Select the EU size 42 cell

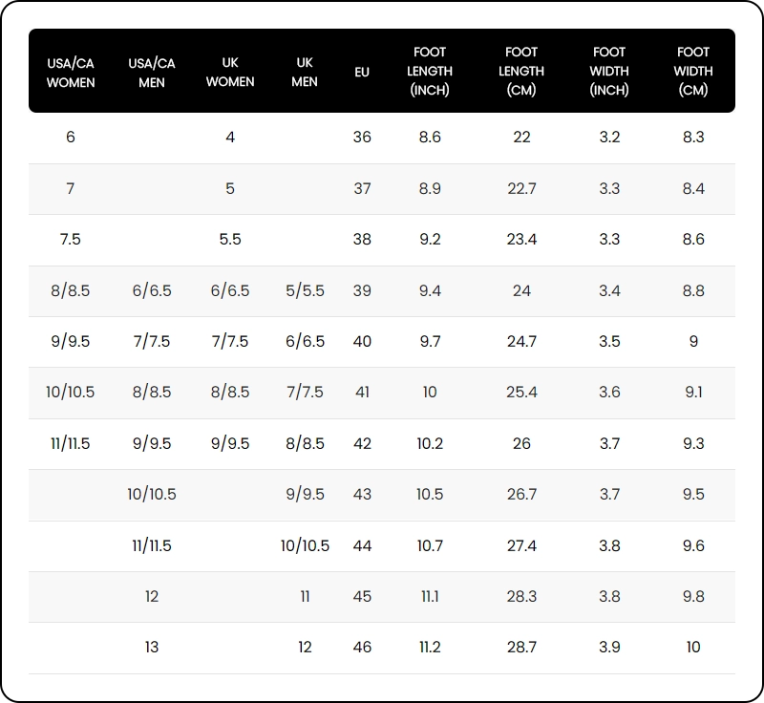click(362, 443)
